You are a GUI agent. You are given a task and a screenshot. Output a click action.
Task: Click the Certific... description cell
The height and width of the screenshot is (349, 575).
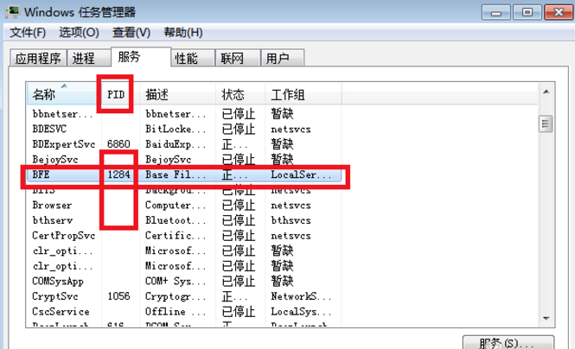pos(176,236)
